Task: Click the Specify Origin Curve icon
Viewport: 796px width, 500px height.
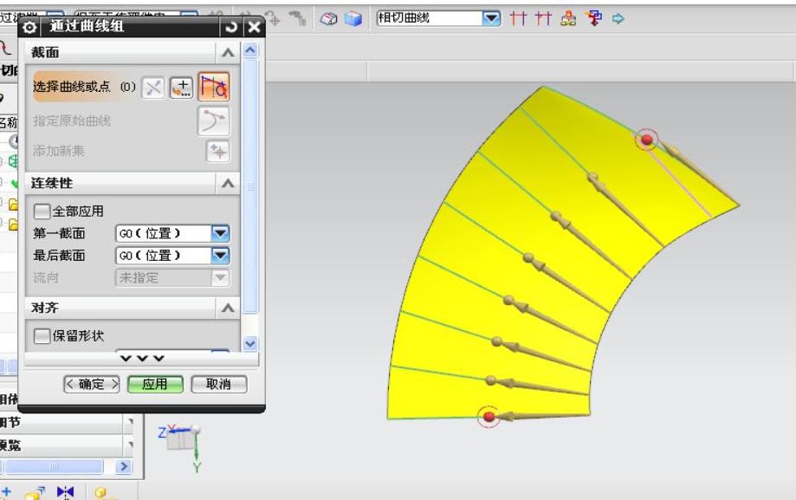Action: (213, 121)
